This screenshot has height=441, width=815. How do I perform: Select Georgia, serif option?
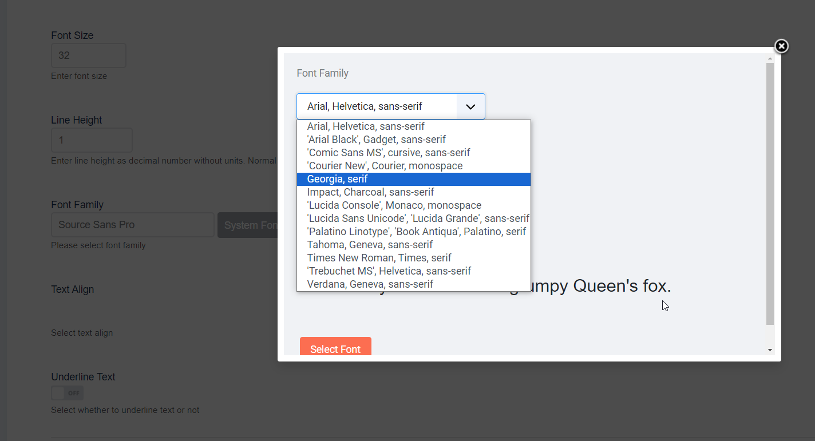(414, 179)
